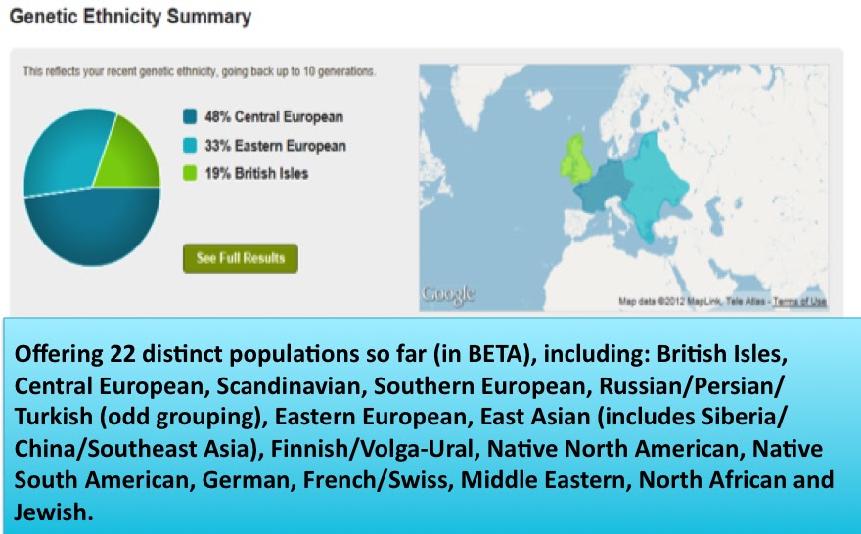Viewport: 861px width, 534px height.
Task: Click the recent genetic ethnicity description text
Action: pyautogui.click(x=199, y=71)
